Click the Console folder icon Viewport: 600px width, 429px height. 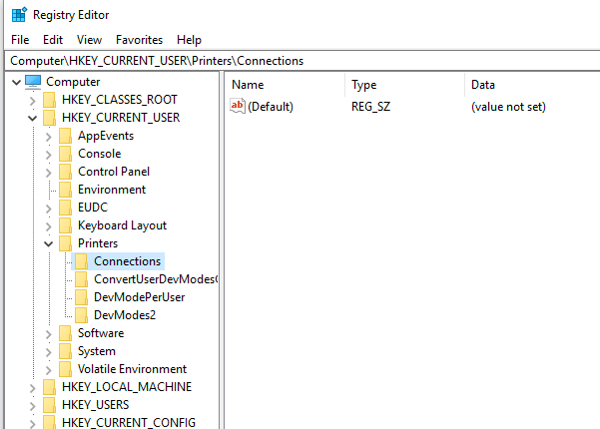pos(66,154)
